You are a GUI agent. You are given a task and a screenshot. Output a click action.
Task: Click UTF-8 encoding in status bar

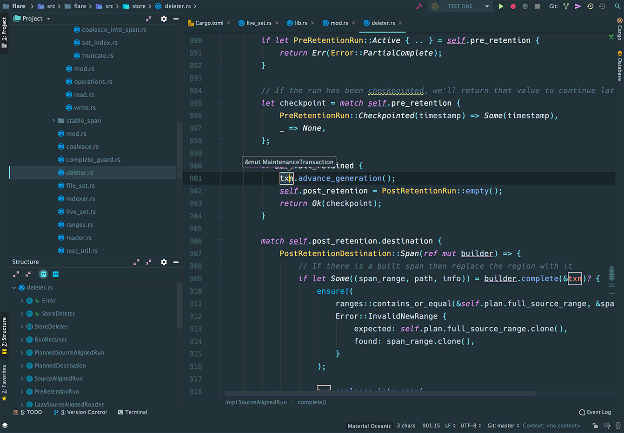tap(471, 426)
